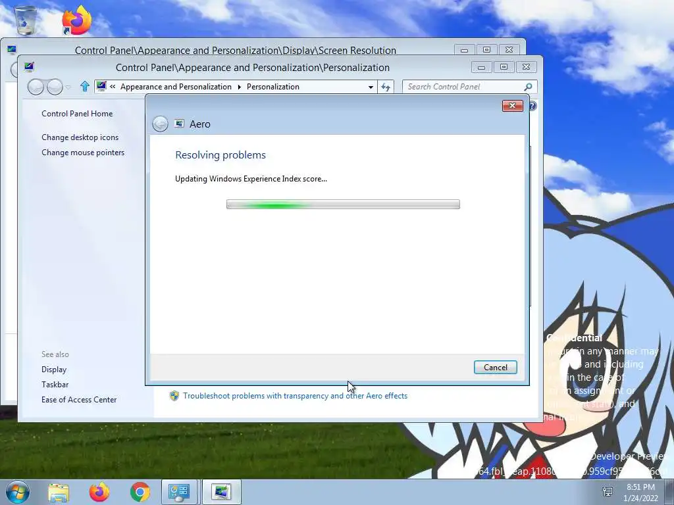Click the refresh button beside address bar
This screenshot has width=674, height=505.
386,87
